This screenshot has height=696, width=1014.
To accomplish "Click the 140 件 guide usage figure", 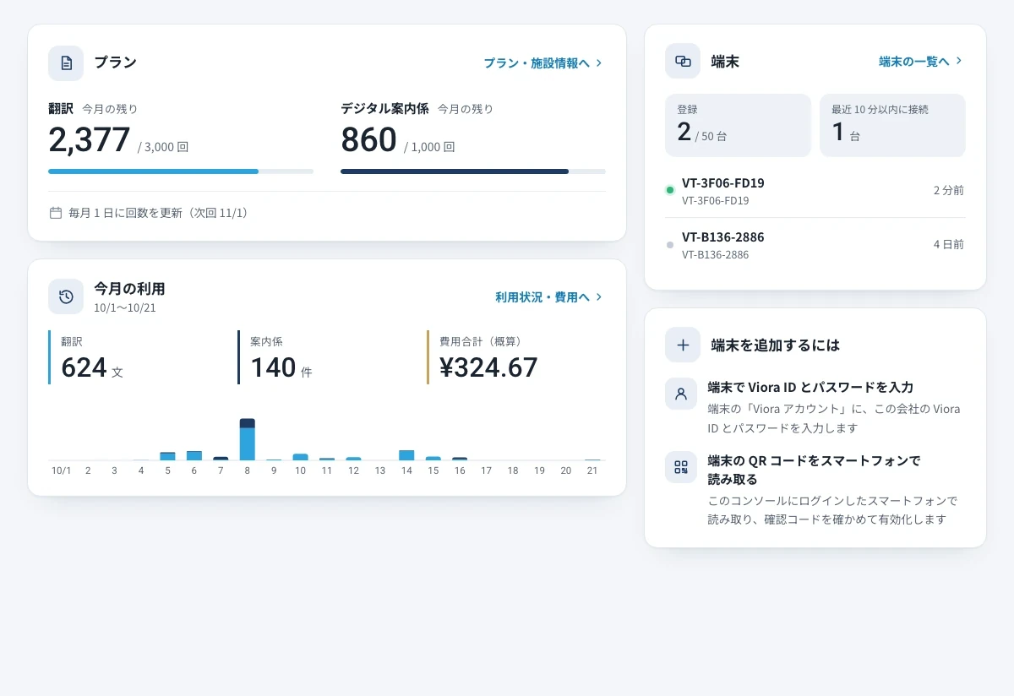I will [281, 368].
